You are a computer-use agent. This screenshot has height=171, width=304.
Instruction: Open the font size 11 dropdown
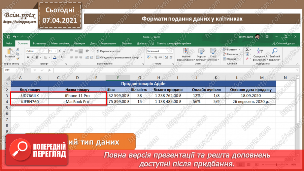pos(56,51)
